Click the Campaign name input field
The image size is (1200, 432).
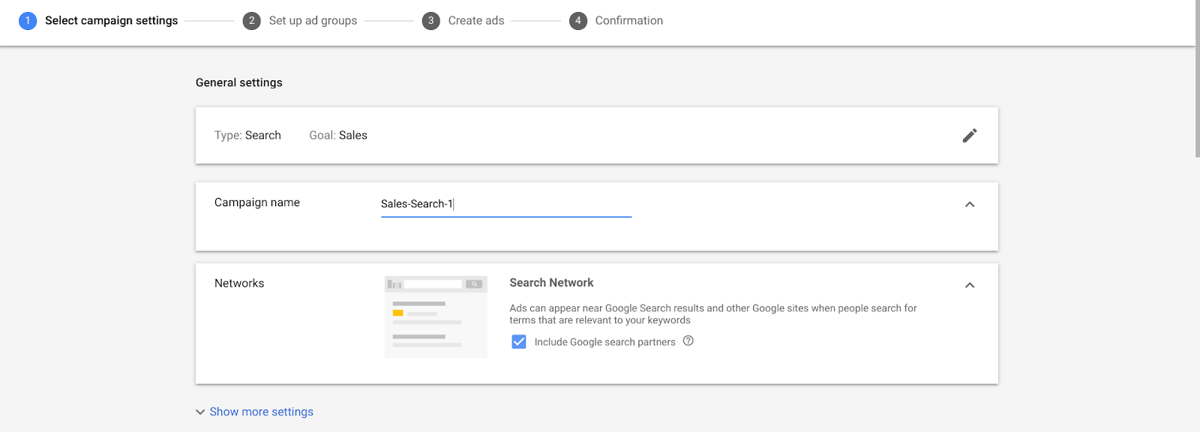pyautogui.click(x=506, y=204)
